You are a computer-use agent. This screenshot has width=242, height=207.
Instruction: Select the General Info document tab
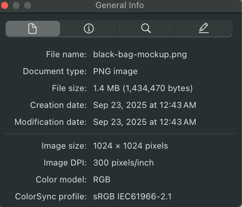[x=33, y=29]
